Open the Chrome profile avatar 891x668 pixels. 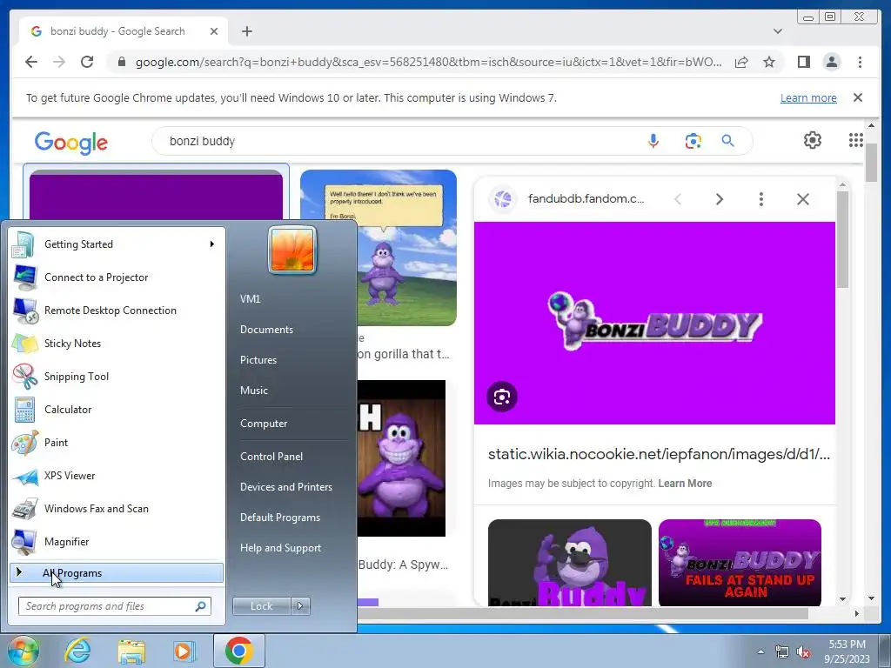coord(832,62)
